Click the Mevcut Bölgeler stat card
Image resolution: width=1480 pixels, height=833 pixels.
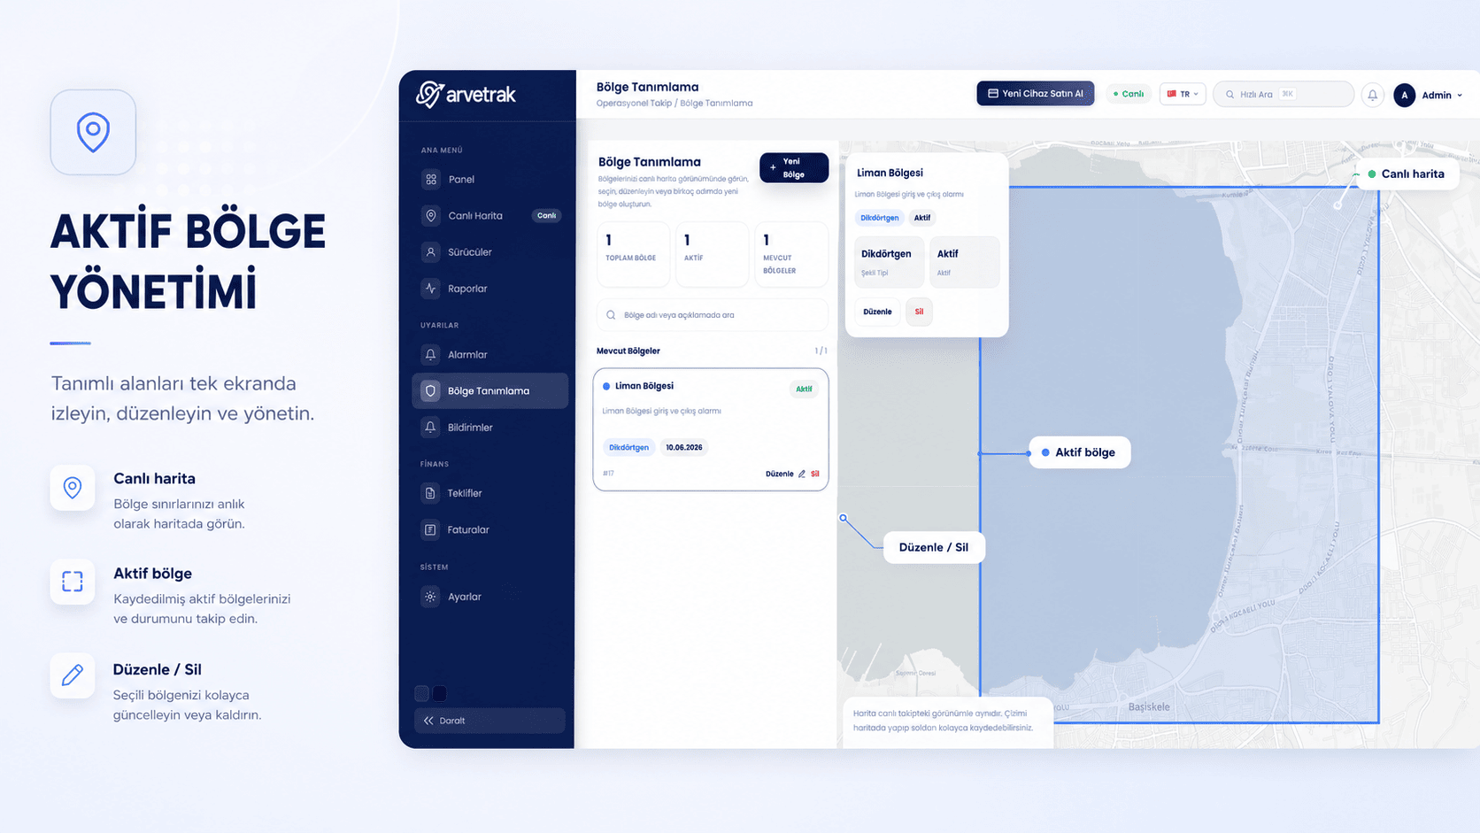click(791, 254)
